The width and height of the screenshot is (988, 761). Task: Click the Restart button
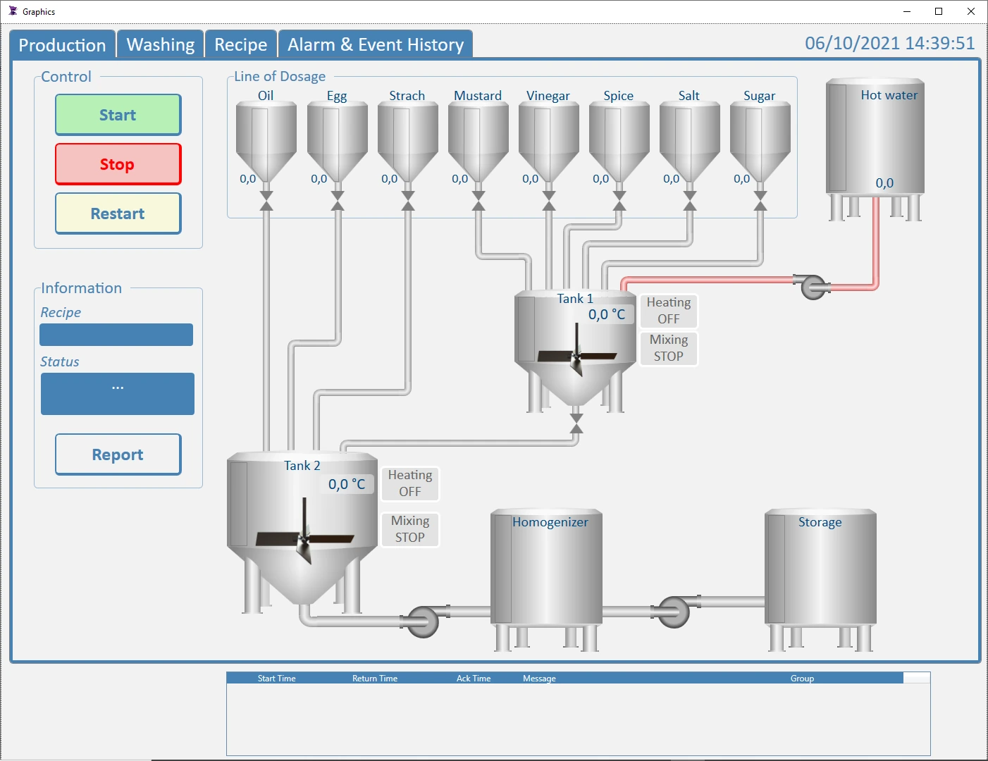click(118, 214)
